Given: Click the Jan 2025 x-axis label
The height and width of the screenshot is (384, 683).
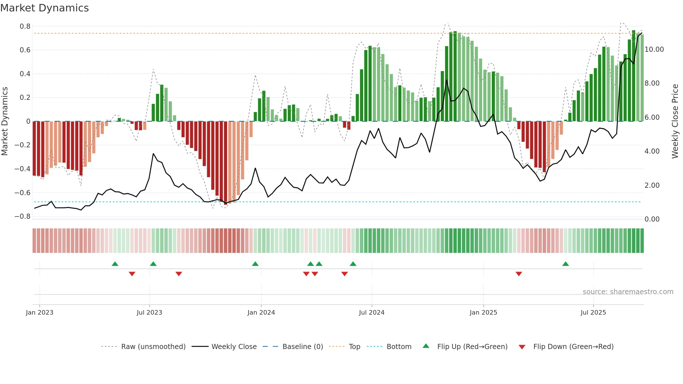Looking at the screenshot, I should coord(484,312).
